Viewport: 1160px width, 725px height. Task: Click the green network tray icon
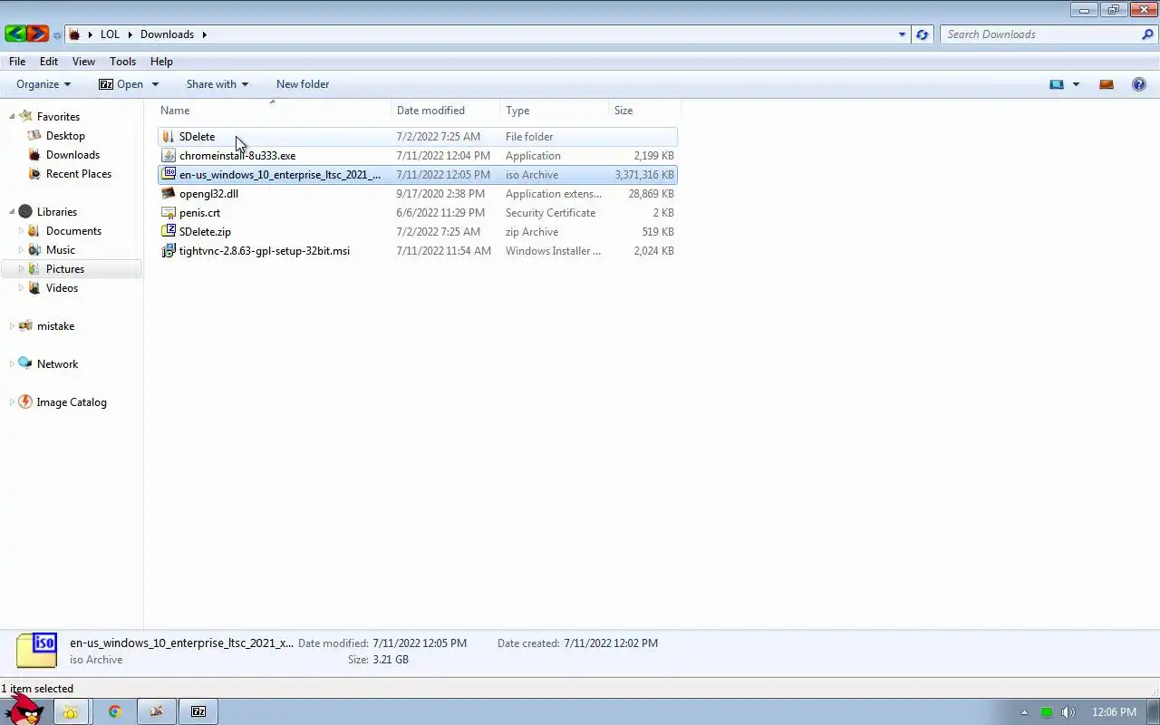pyautogui.click(x=1047, y=712)
